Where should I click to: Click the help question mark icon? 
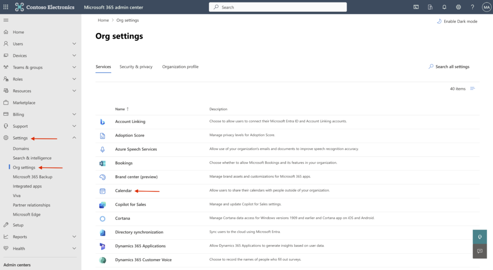[x=472, y=7]
